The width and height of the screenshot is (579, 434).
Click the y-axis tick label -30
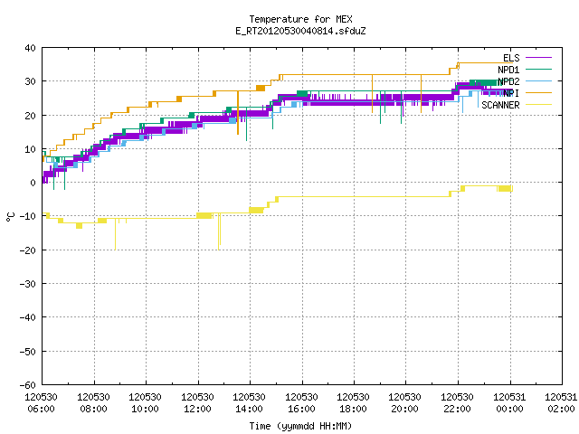[28, 284]
